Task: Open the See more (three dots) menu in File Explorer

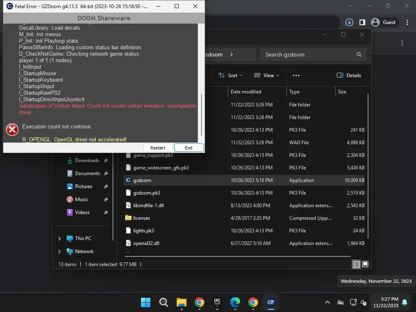Action: click(x=296, y=75)
